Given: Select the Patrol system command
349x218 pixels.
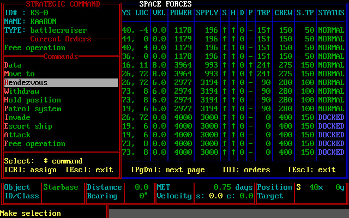Looking at the screenshot, I should [x=33, y=109].
